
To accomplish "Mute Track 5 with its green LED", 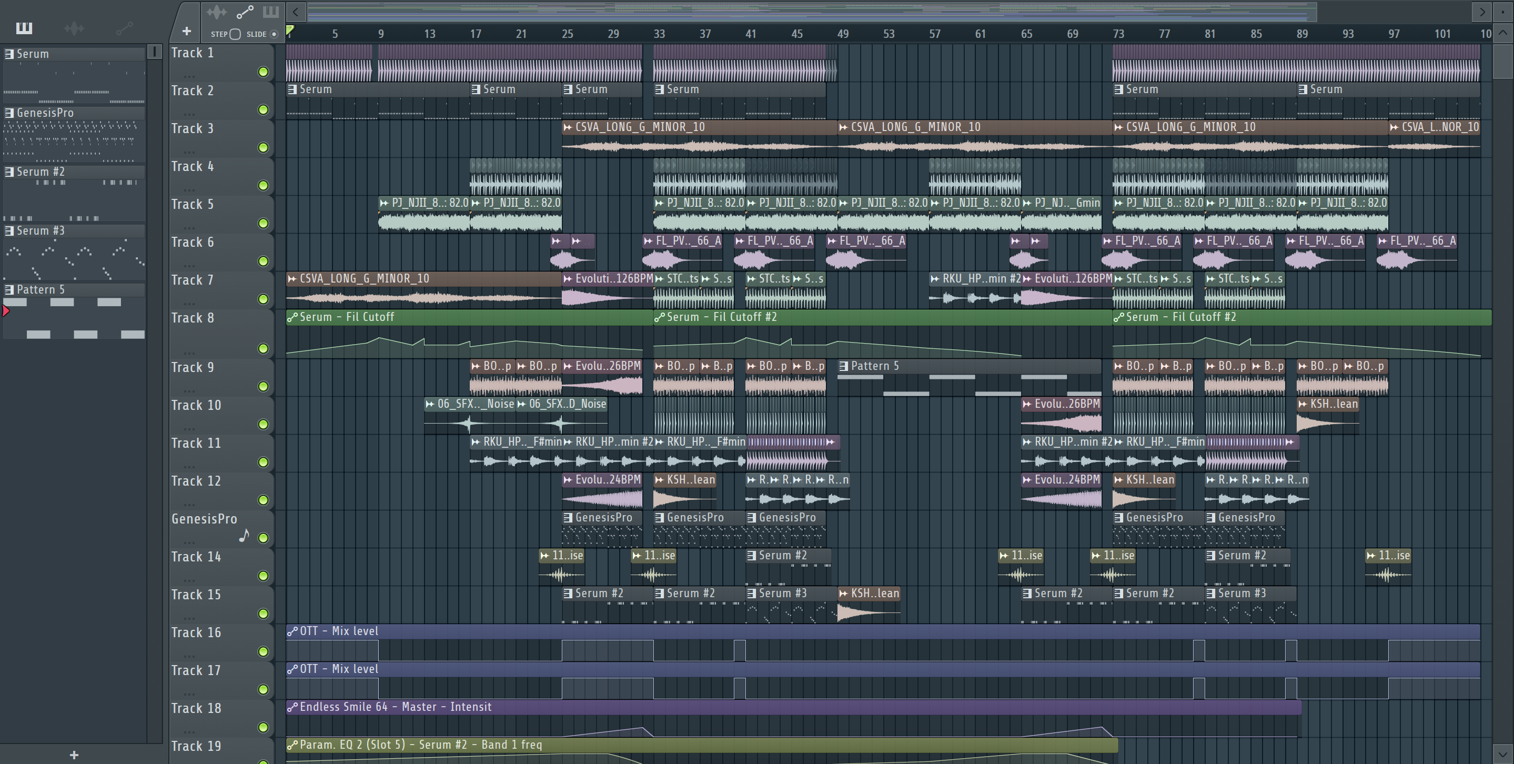I will pos(264,223).
